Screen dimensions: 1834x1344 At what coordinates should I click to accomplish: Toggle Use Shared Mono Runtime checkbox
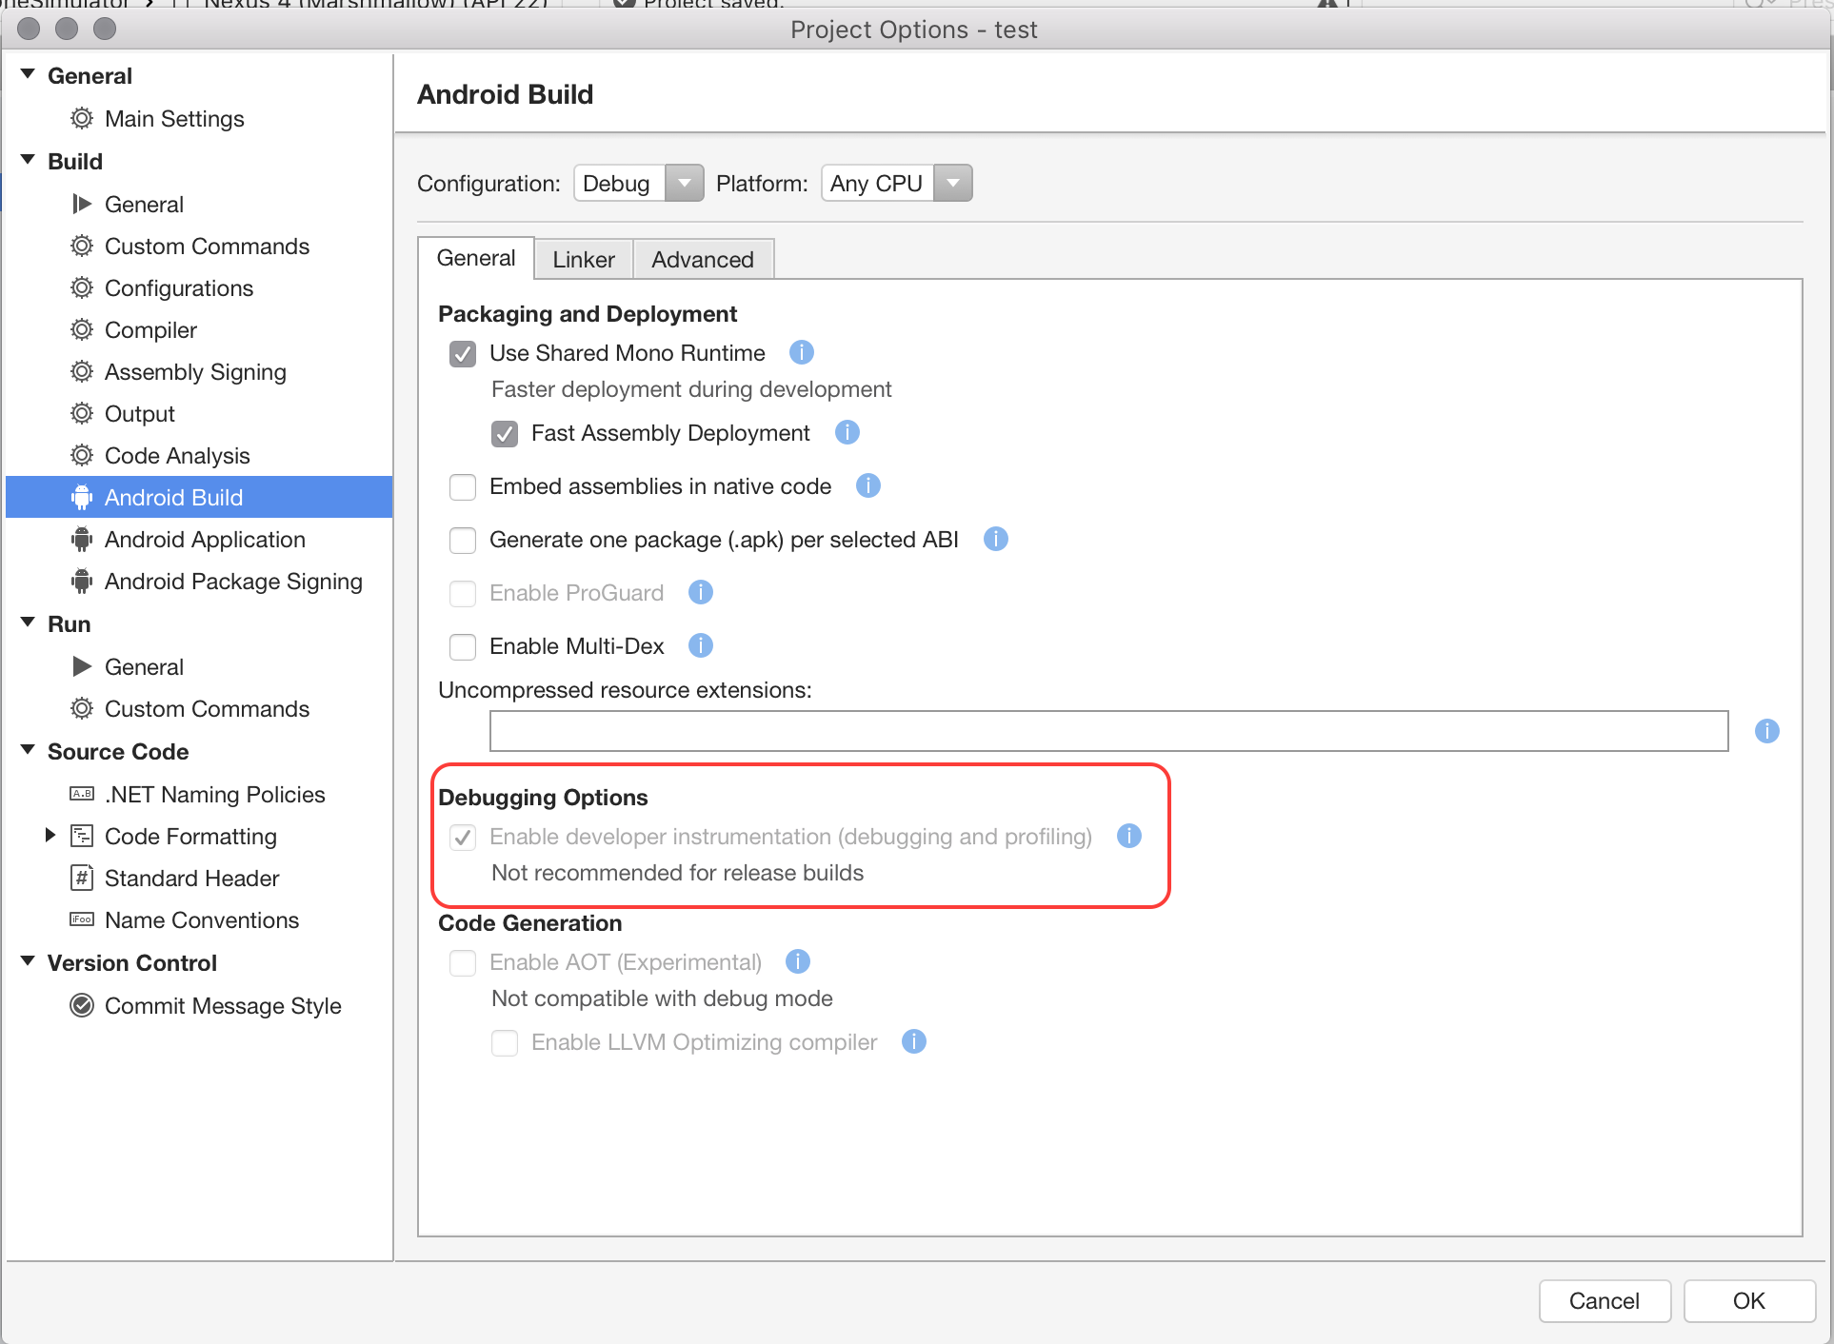coord(463,351)
